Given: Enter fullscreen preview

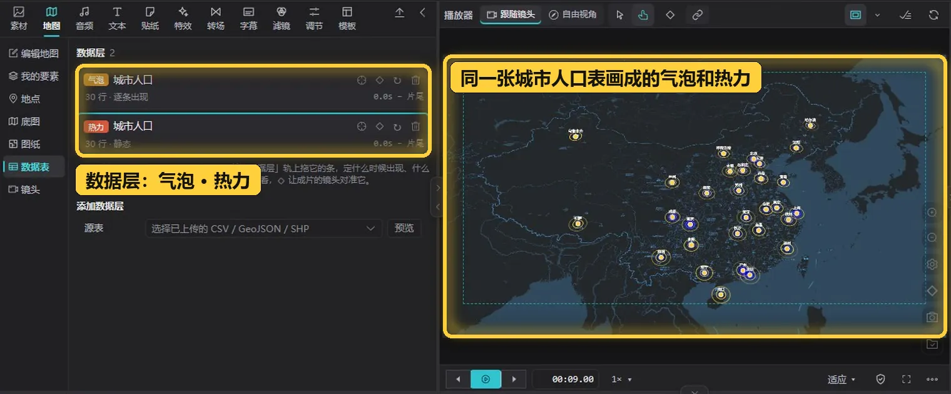Looking at the screenshot, I should pyautogui.click(x=906, y=379).
